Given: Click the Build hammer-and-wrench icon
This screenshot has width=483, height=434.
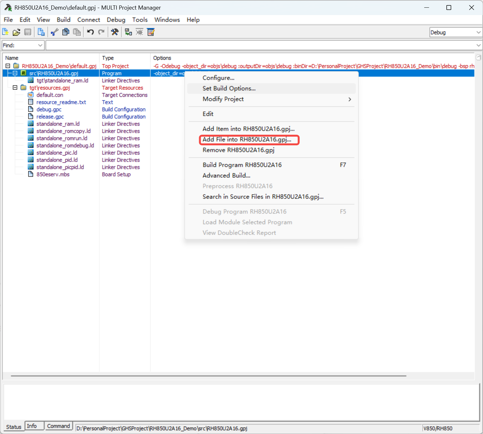Looking at the screenshot, I should 115,32.
